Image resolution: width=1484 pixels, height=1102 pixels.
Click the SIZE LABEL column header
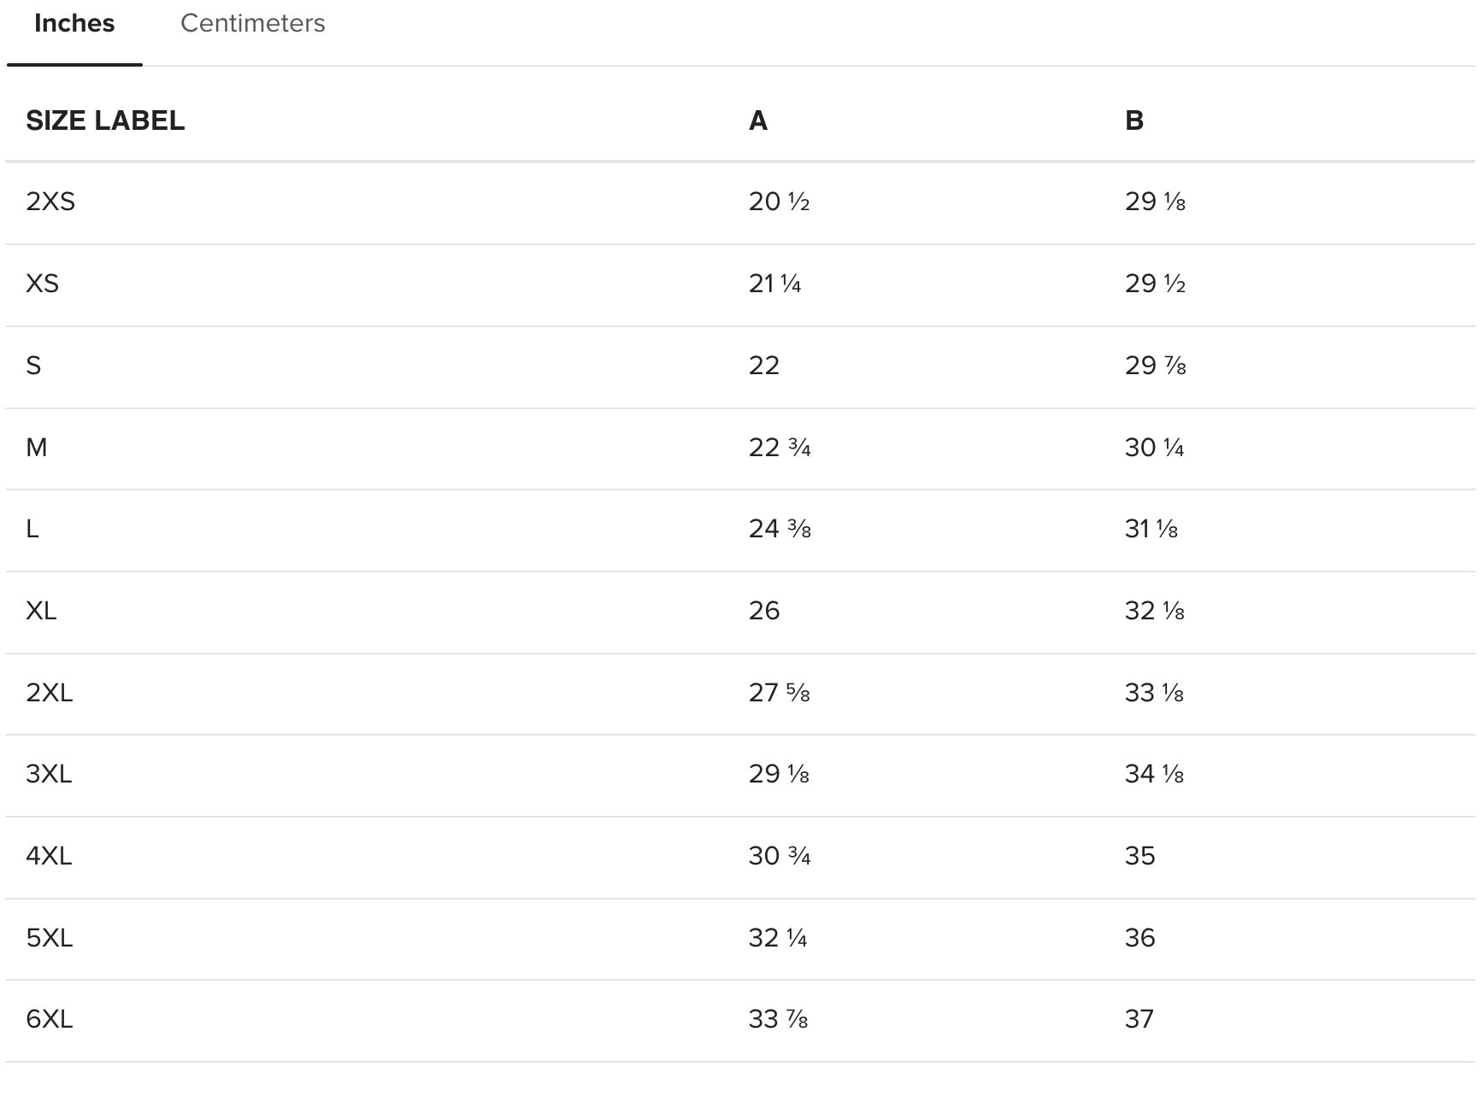point(105,120)
